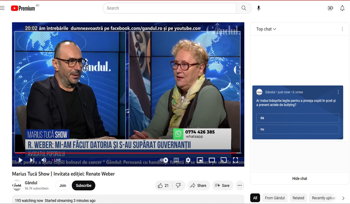Select the Related chip

coord(298,198)
